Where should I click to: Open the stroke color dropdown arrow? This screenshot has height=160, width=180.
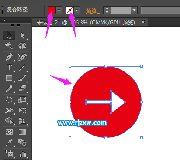pos(77,10)
